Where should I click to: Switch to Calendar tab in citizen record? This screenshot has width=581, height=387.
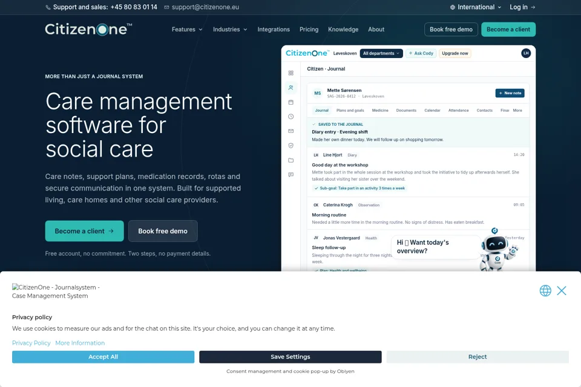(x=432, y=111)
